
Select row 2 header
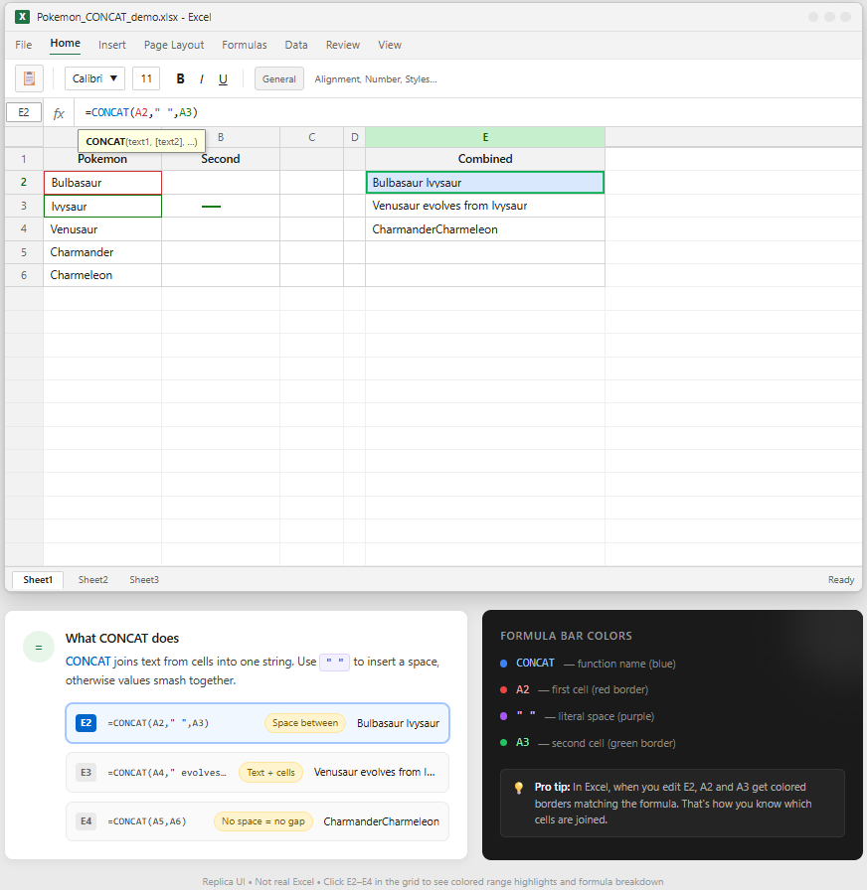(x=24, y=182)
